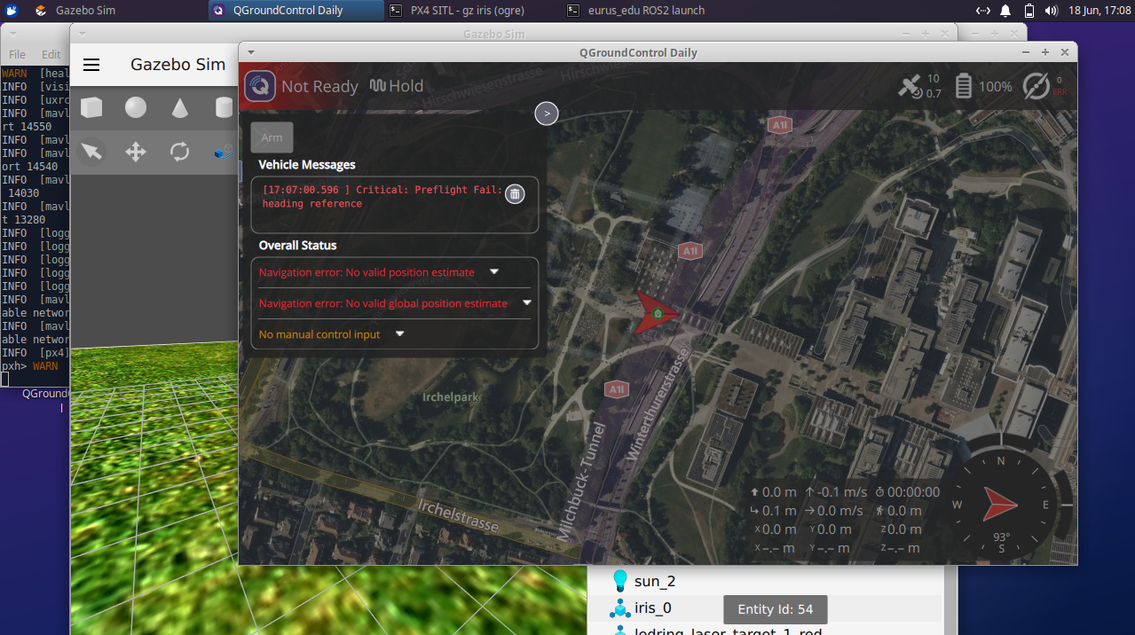Image resolution: width=1135 pixels, height=635 pixels.
Task: Insert a cylinder shape in Gazebo
Action: (225, 108)
